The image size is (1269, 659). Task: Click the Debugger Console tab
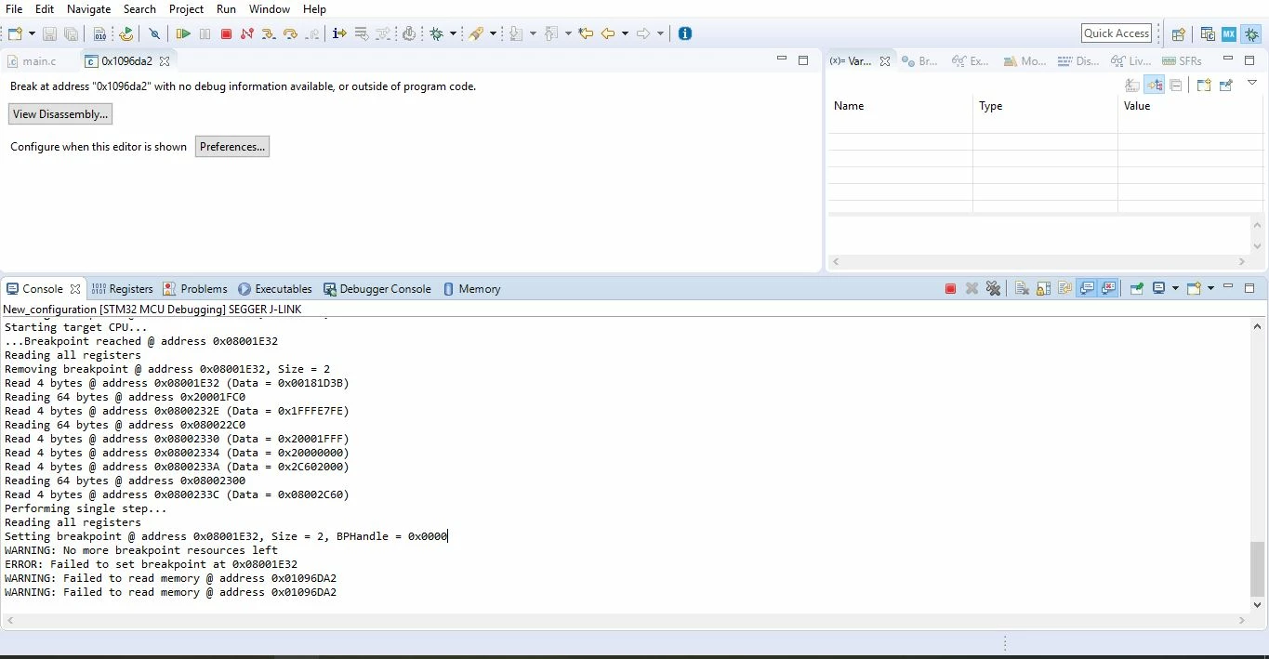pos(377,289)
